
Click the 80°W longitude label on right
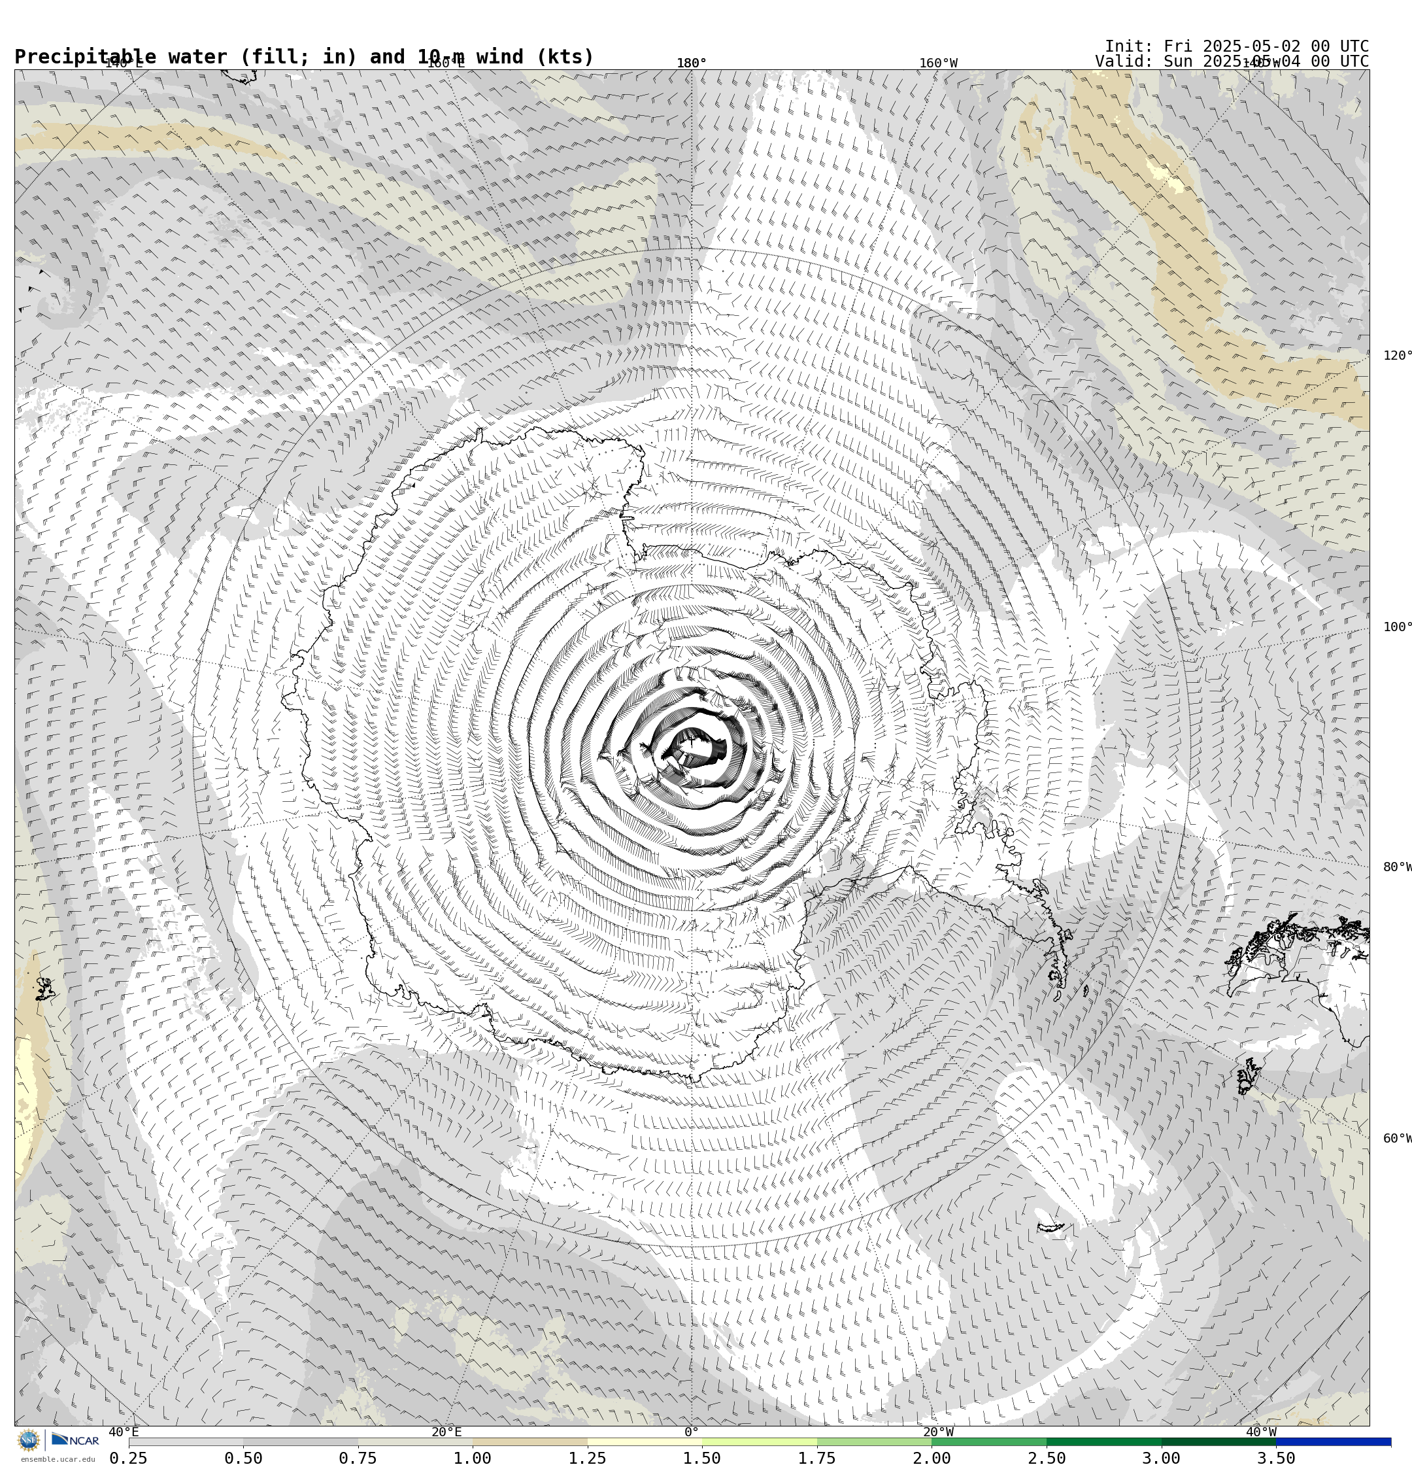click(1397, 867)
